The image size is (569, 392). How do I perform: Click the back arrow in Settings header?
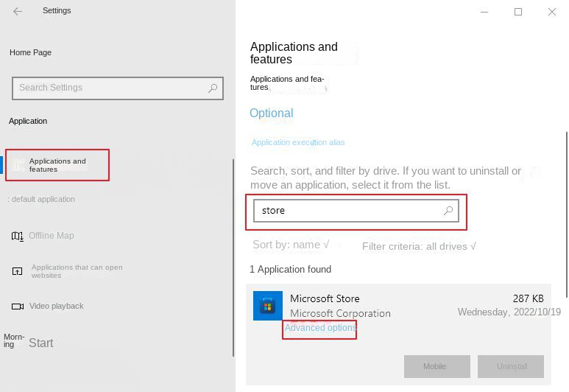click(18, 12)
